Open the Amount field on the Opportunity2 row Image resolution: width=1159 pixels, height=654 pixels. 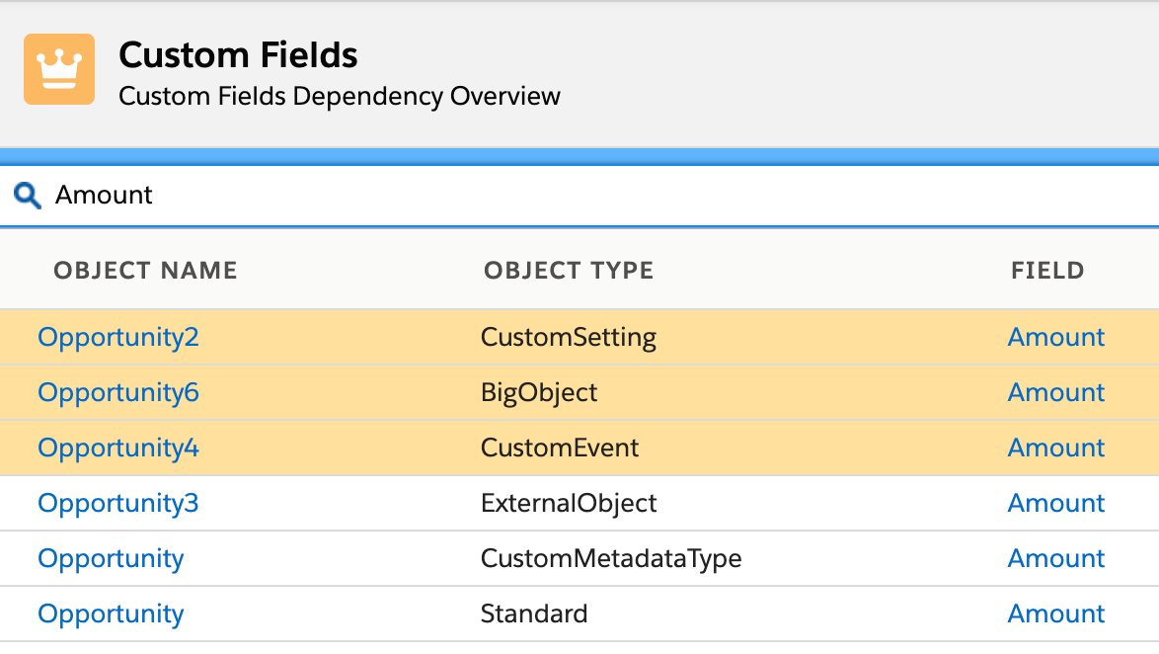1055,337
